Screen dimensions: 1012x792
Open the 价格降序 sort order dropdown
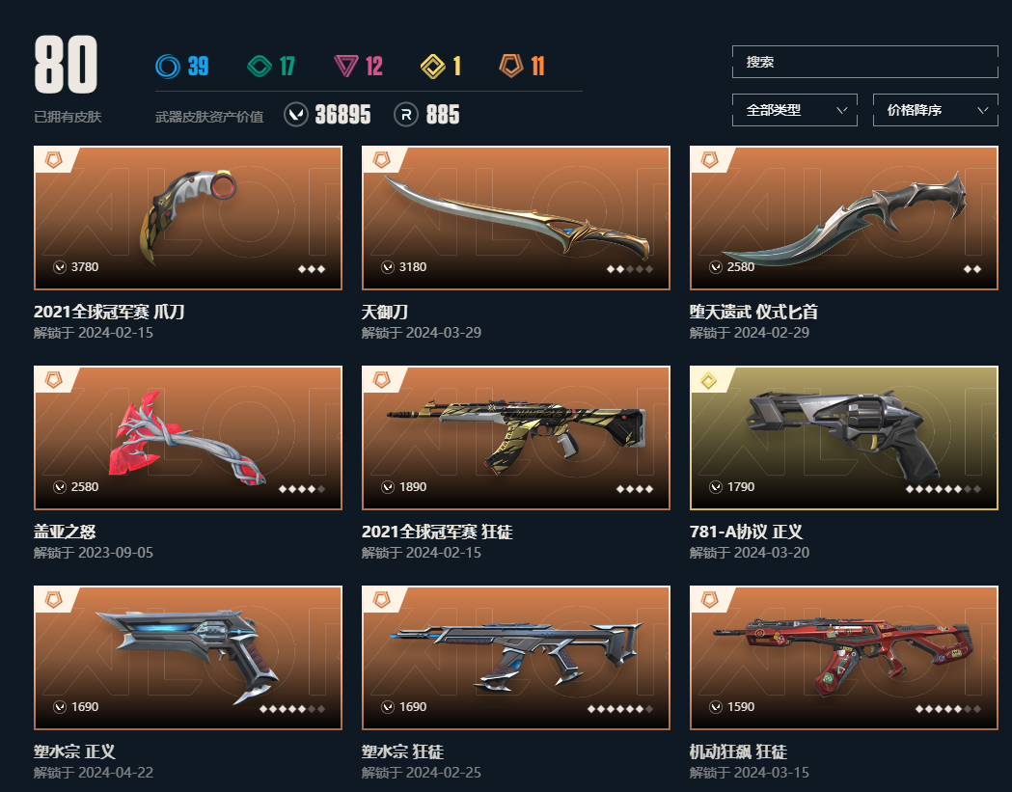935,110
